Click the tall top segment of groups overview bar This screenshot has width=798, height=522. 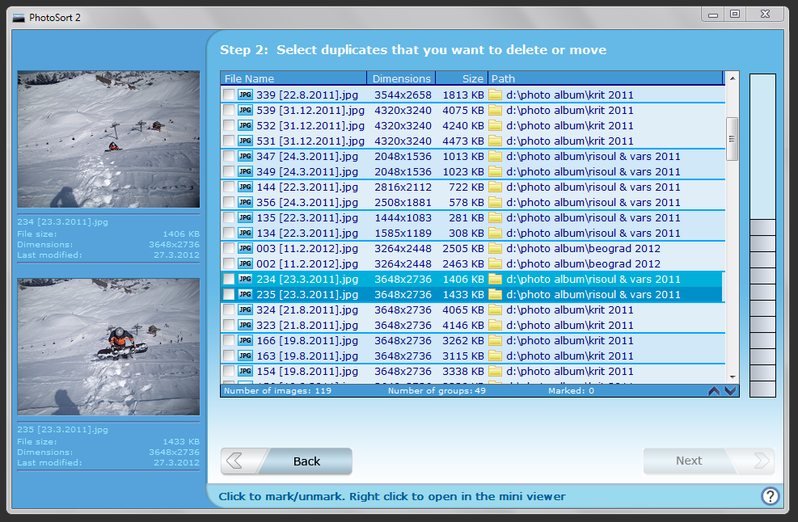[762, 146]
